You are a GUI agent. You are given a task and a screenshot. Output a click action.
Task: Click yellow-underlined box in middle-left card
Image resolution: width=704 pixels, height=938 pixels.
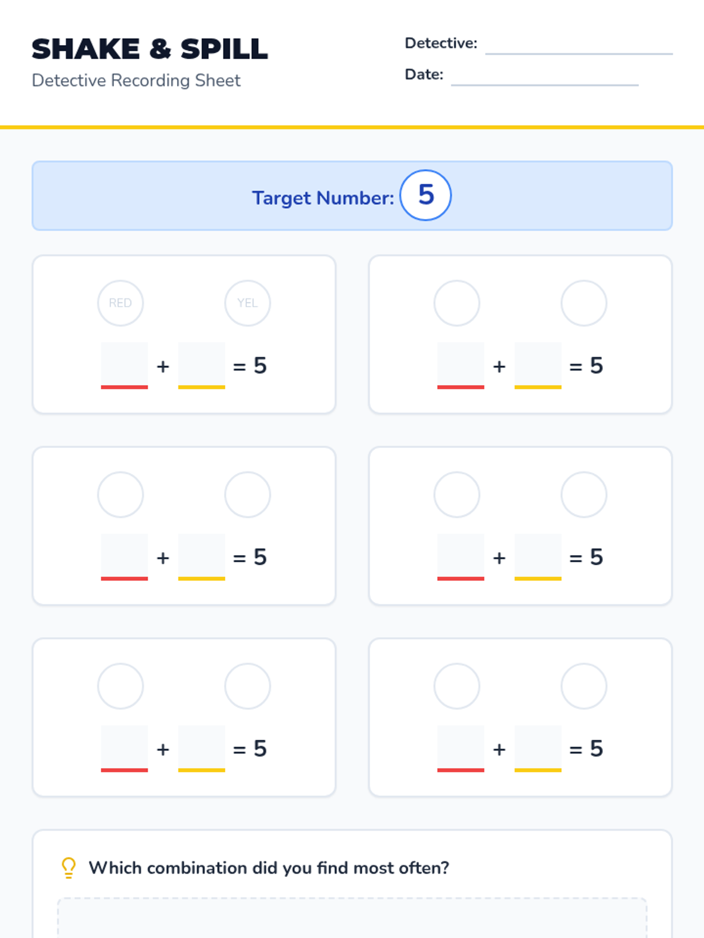[202, 557]
